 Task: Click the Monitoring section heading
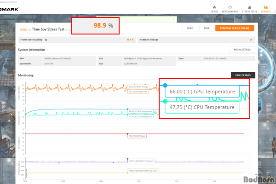(x=26, y=75)
